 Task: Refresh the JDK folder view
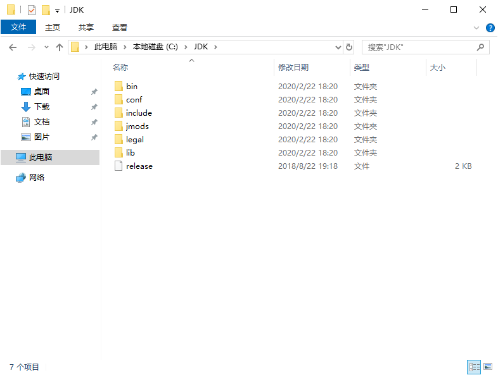(348, 47)
